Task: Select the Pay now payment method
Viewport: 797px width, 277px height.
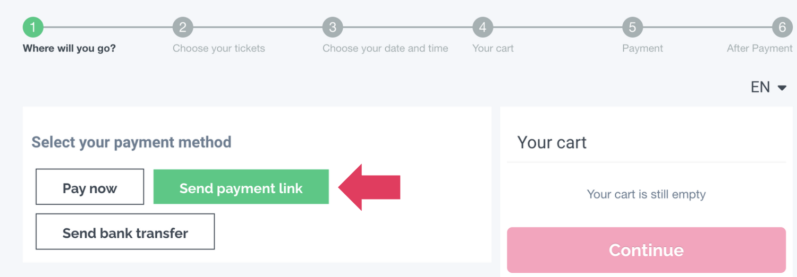Action: pyautogui.click(x=90, y=187)
